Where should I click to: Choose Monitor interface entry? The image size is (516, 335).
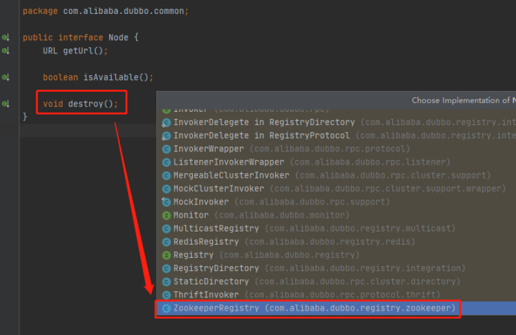click(336, 215)
